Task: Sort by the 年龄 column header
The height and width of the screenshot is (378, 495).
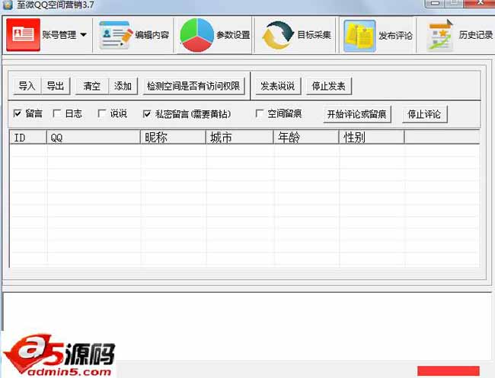Action: 306,138
